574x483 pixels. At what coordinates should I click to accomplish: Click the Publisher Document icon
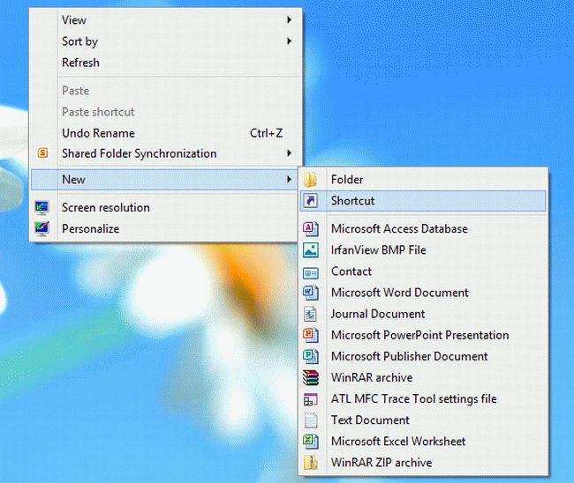[x=311, y=356]
